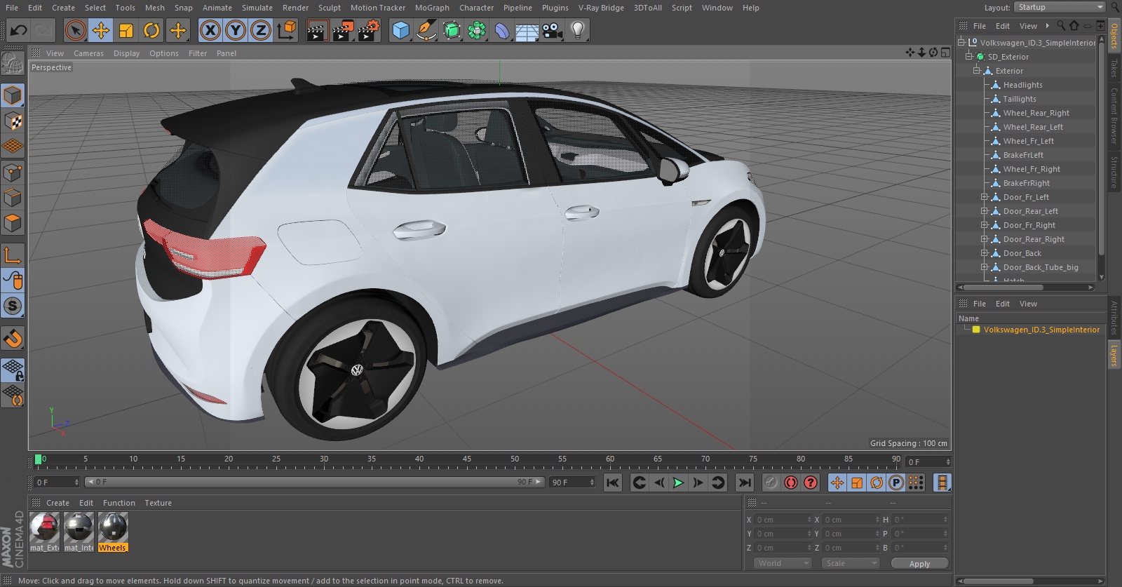Click the Undo arrow icon

19,30
